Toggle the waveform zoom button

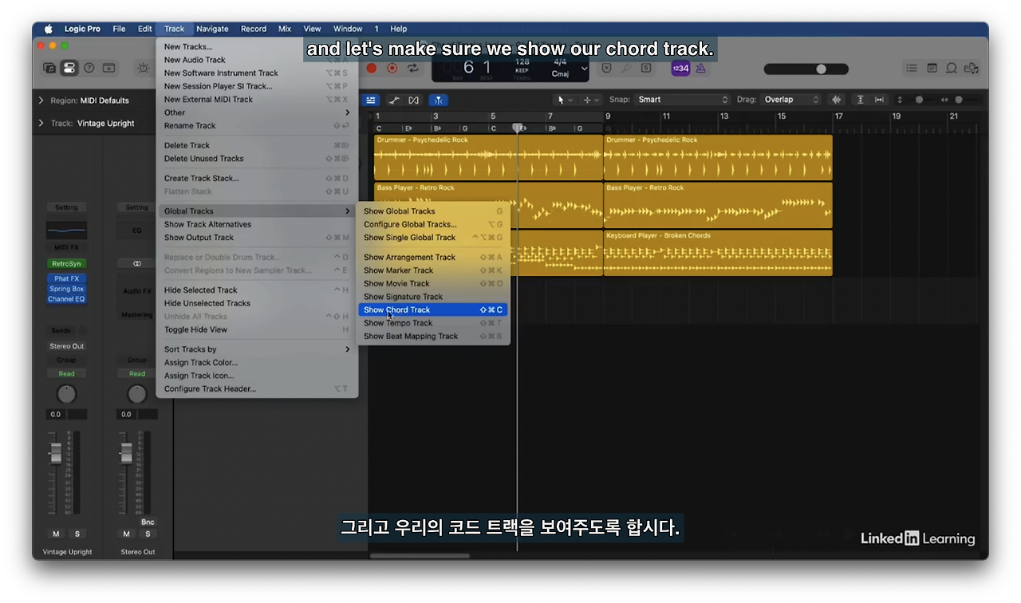coord(836,100)
